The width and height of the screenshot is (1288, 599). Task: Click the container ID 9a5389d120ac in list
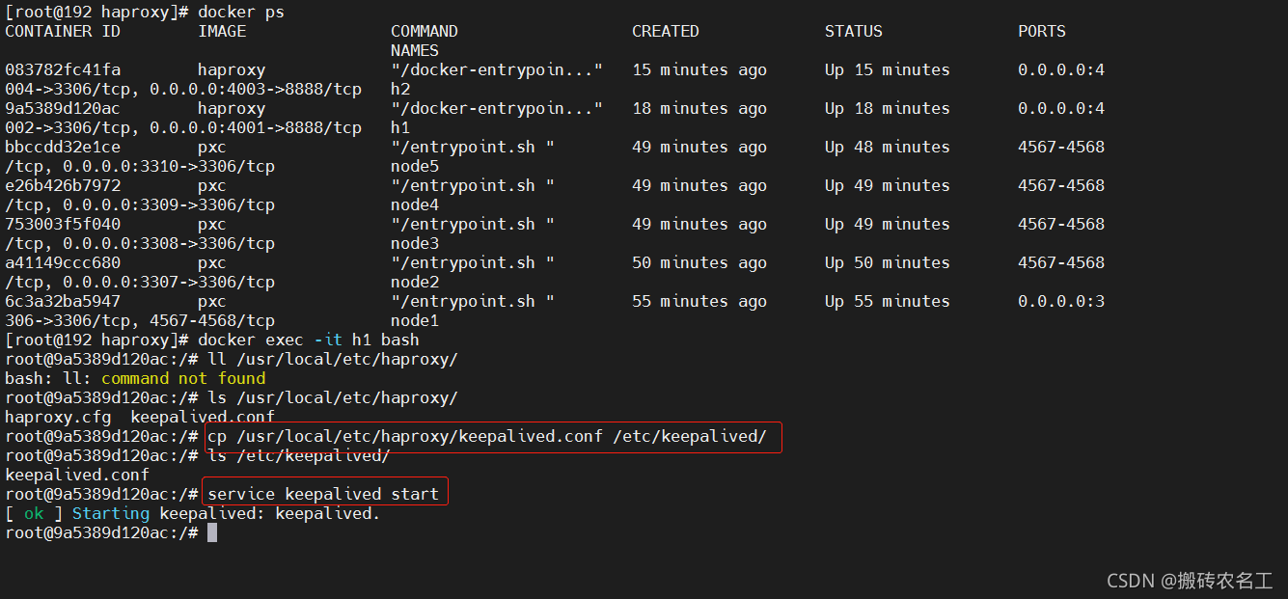tap(63, 108)
